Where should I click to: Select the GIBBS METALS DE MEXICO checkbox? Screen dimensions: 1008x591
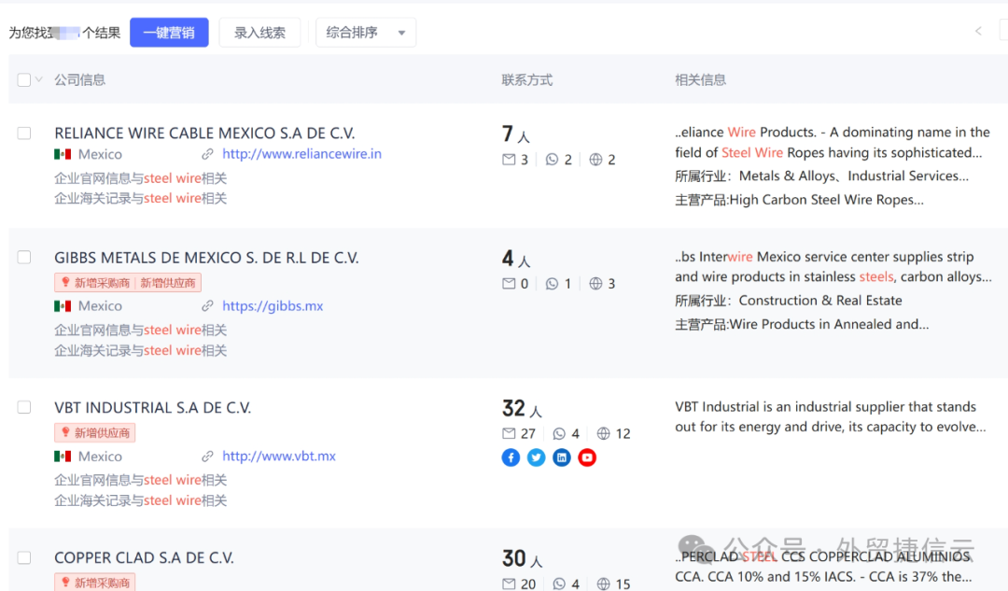23,258
